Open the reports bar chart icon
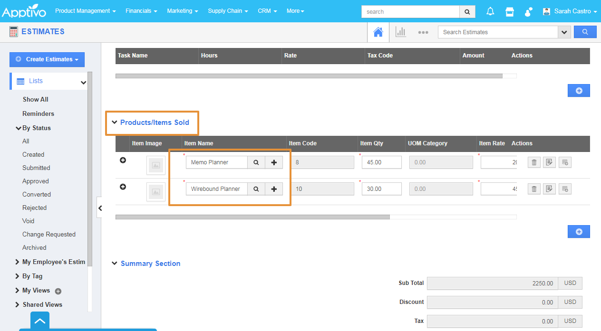The width and height of the screenshot is (601, 331). [401, 32]
